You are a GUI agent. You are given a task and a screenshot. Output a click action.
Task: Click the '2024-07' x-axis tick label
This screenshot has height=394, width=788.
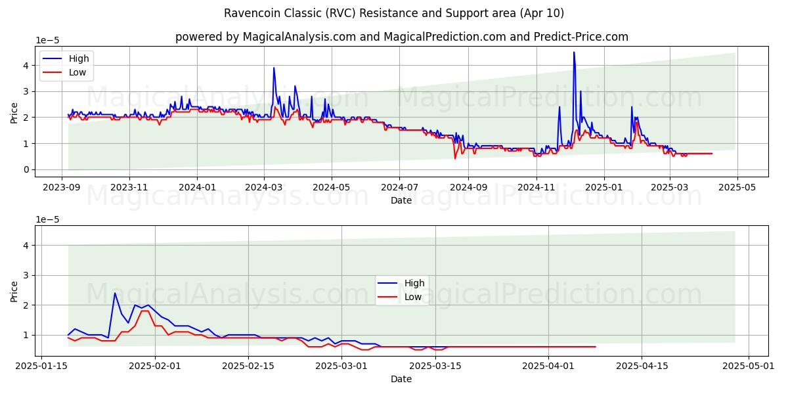[x=399, y=187]
